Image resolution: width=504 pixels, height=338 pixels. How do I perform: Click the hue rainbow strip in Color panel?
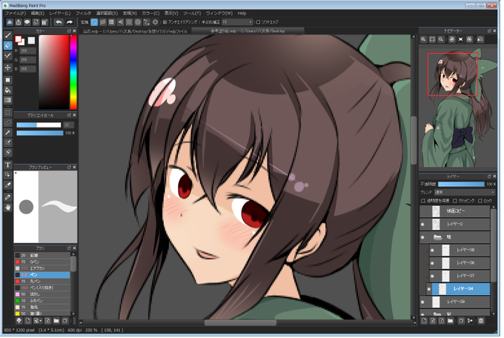[x=73, y=73]
